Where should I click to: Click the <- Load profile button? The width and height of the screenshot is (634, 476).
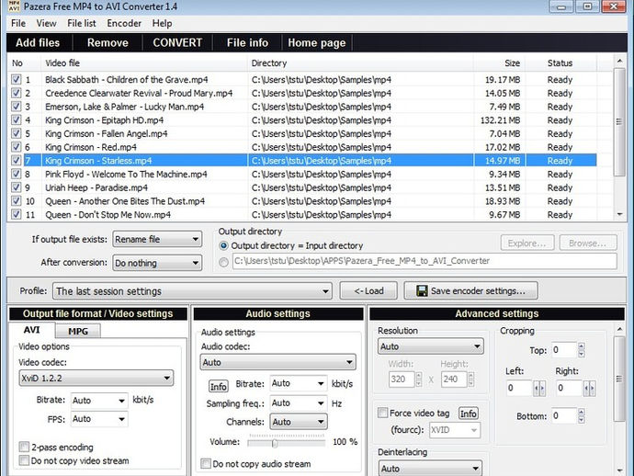pos(368,290)
